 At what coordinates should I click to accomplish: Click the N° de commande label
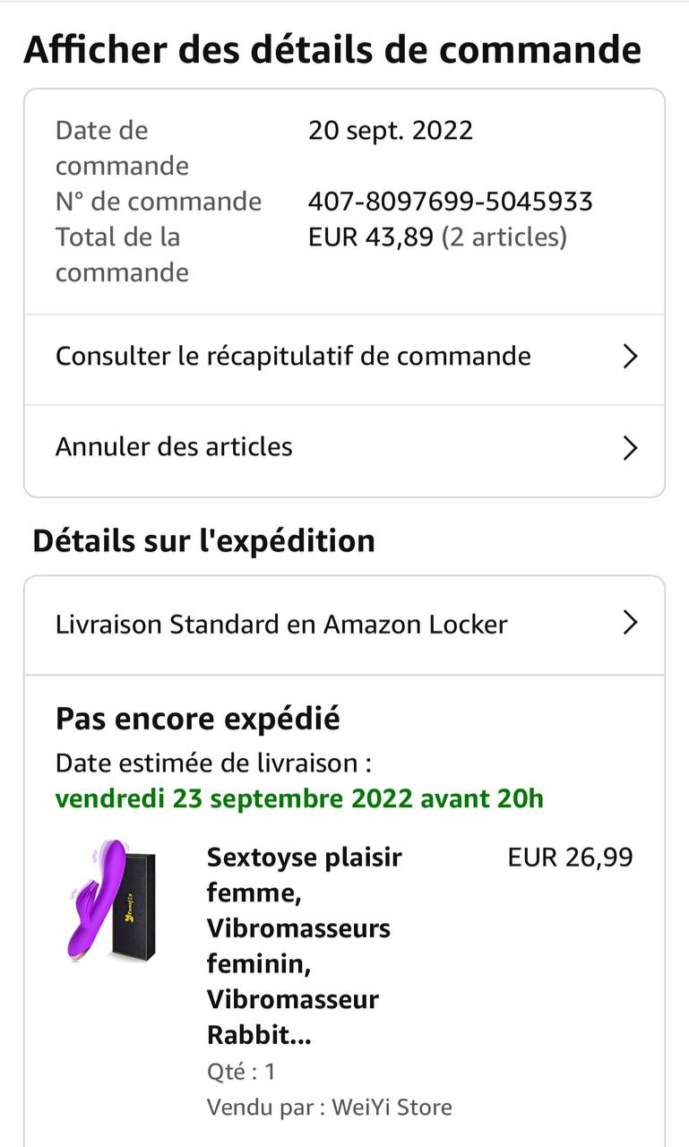159,201
